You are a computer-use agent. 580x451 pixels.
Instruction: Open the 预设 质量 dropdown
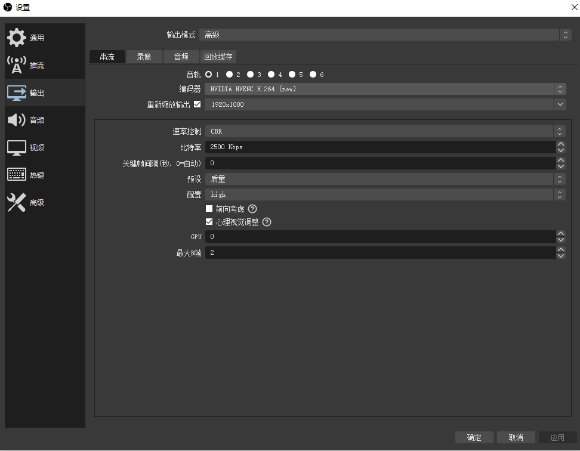click(385, 179)
